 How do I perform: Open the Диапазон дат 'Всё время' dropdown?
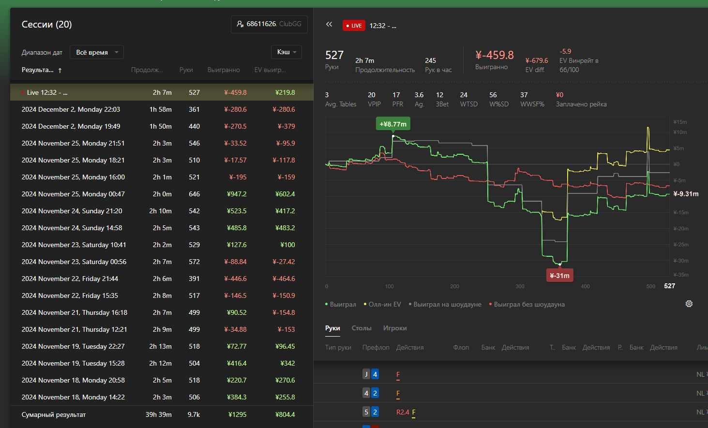click(97, 52)
